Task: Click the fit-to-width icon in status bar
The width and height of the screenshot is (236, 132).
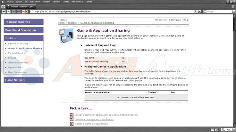Action: (212, 130)
